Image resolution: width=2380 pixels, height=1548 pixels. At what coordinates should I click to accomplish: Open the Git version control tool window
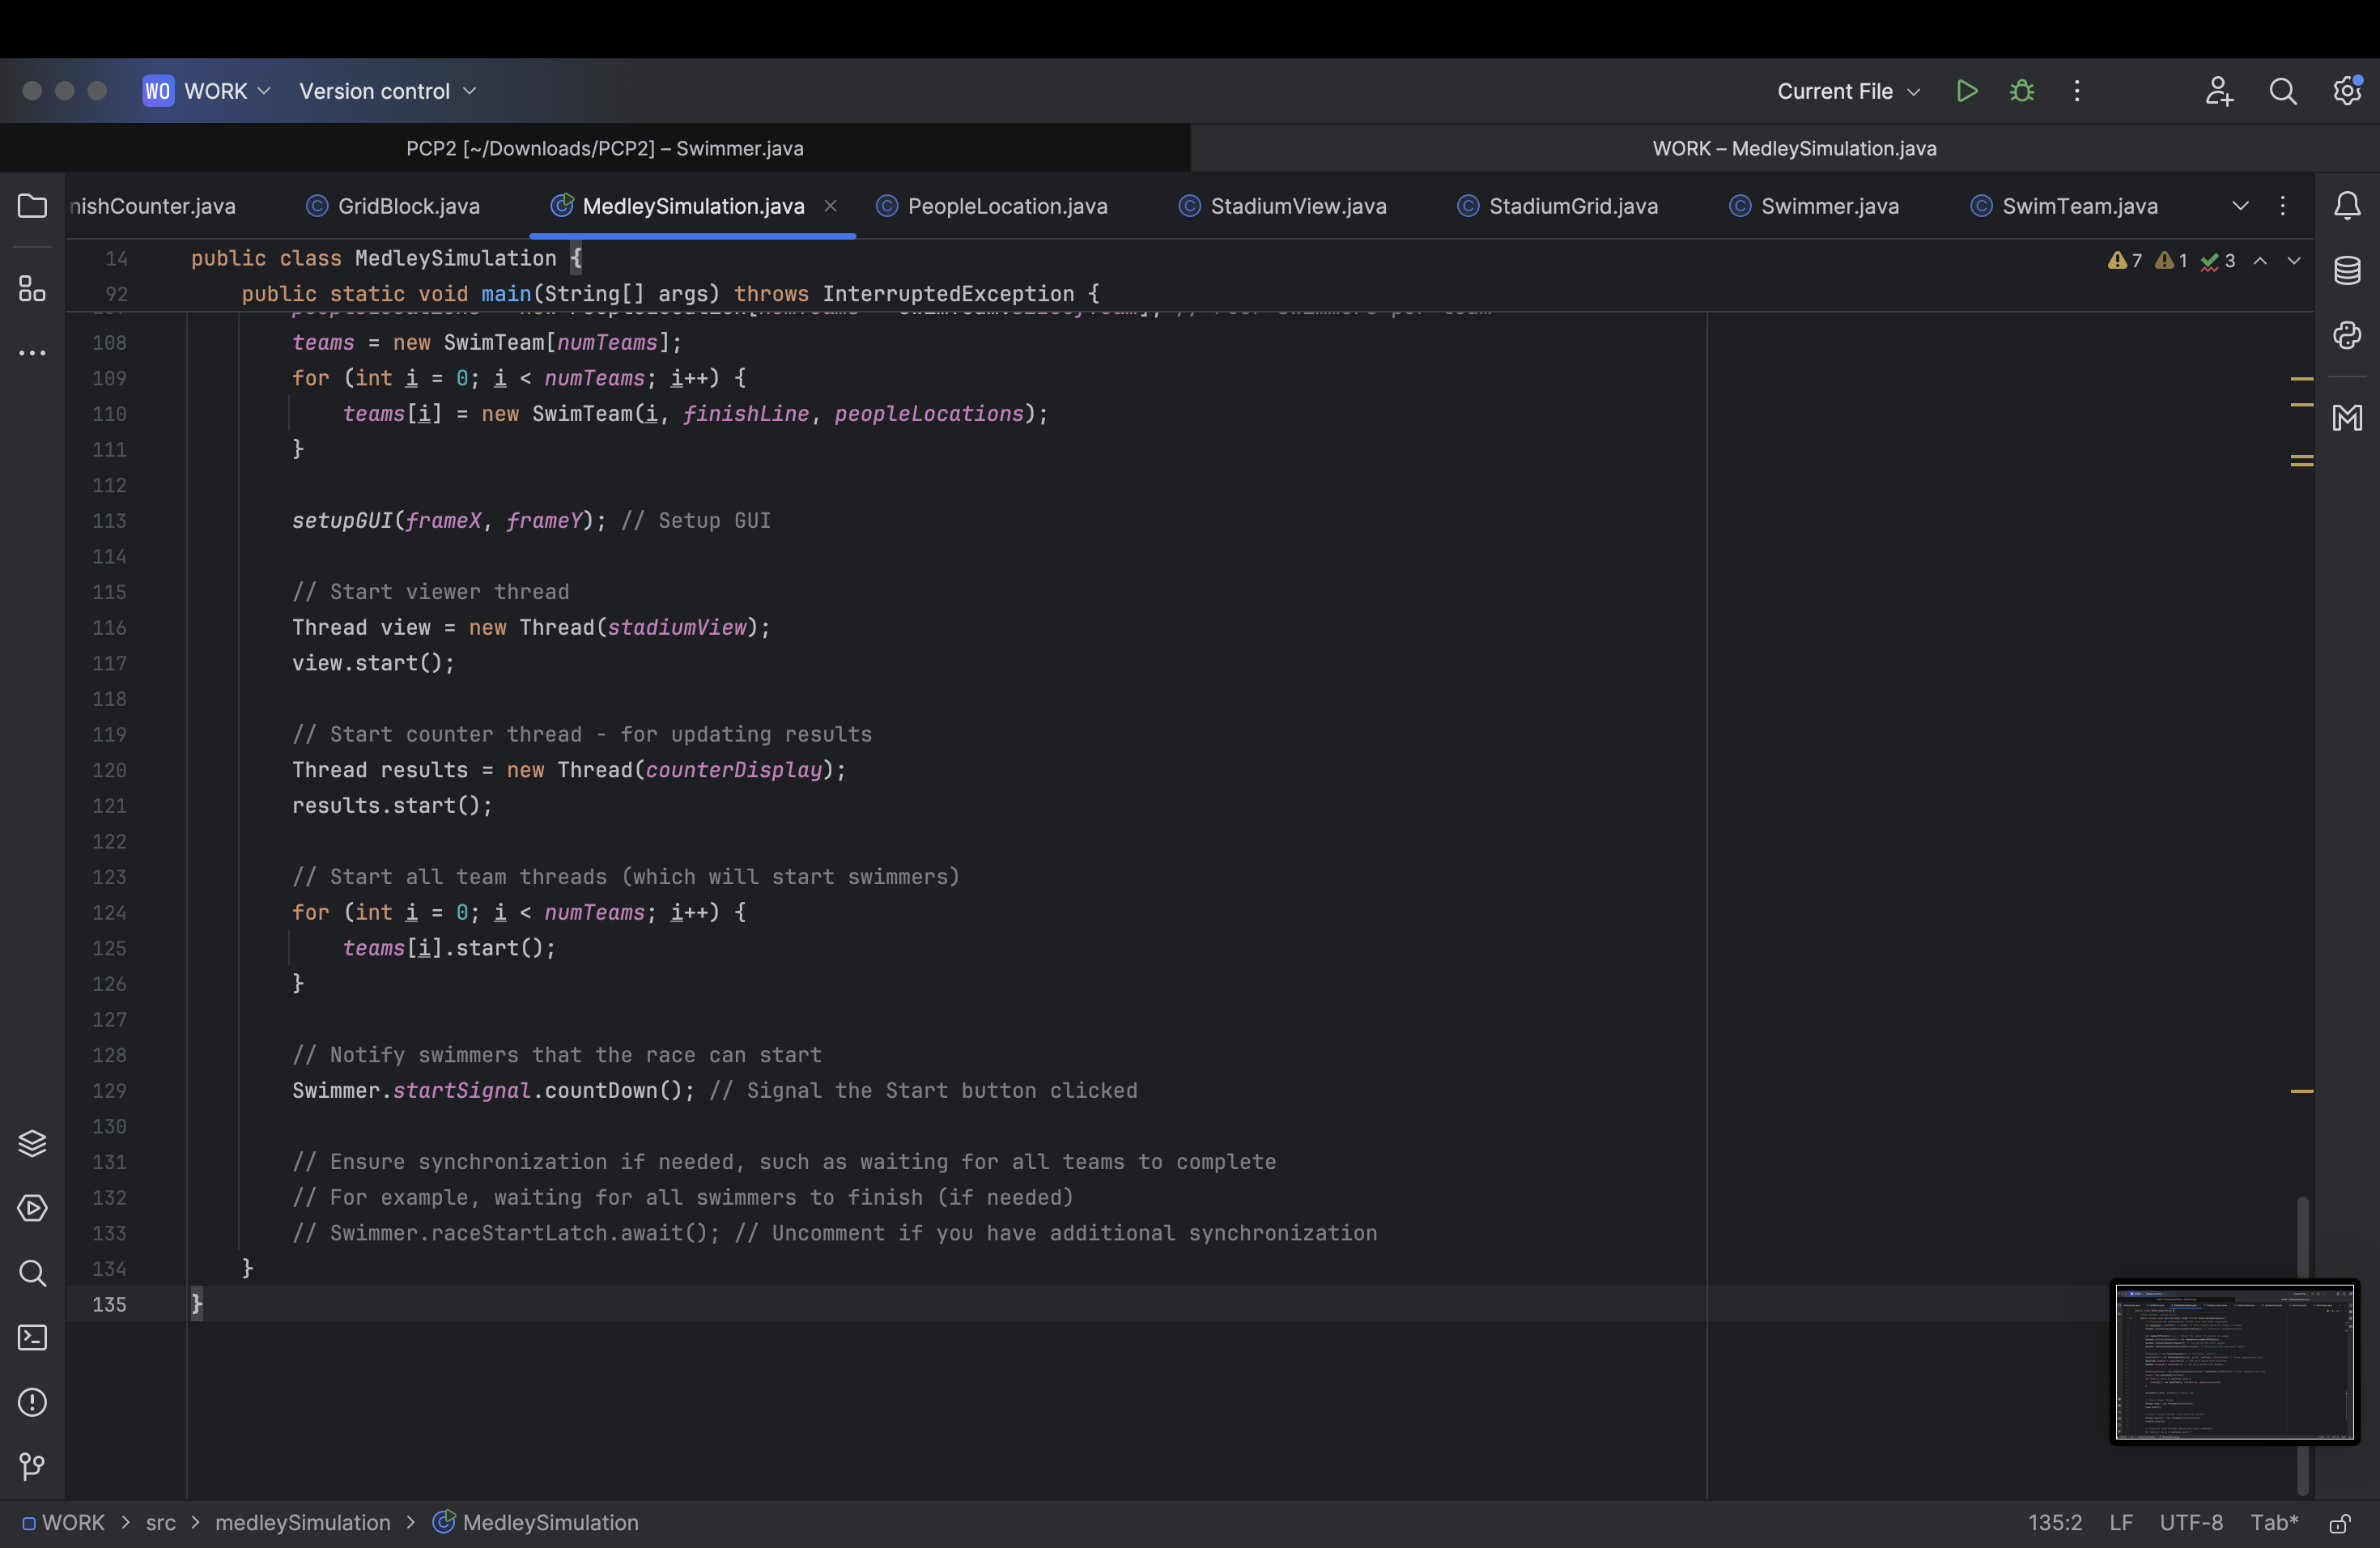pyautogui.click(x=32, y=1467)
